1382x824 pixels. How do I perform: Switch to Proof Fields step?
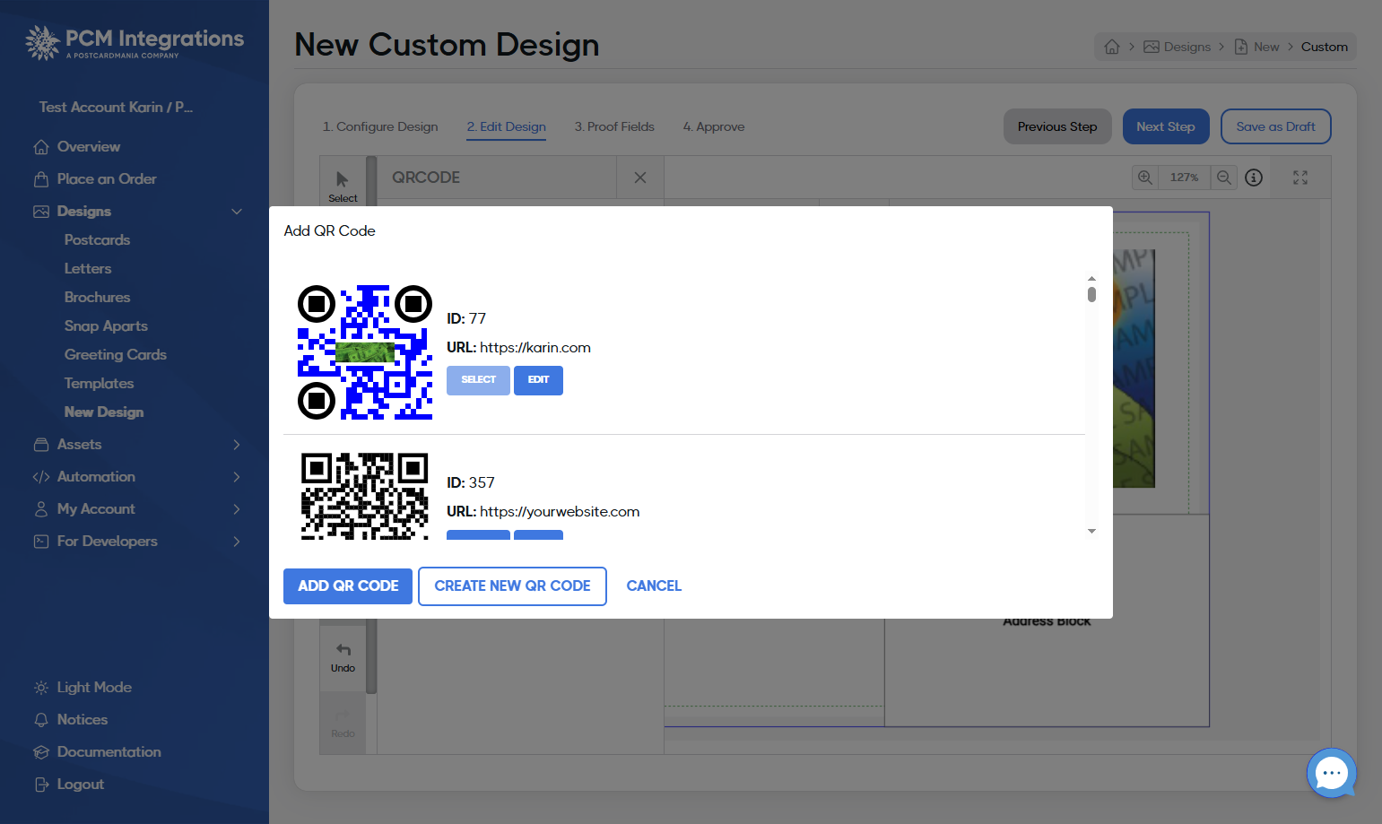tap(614, 126)
